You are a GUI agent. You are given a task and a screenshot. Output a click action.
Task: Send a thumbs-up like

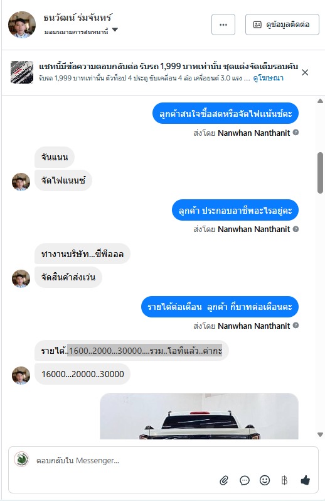[x=305, y=480]
